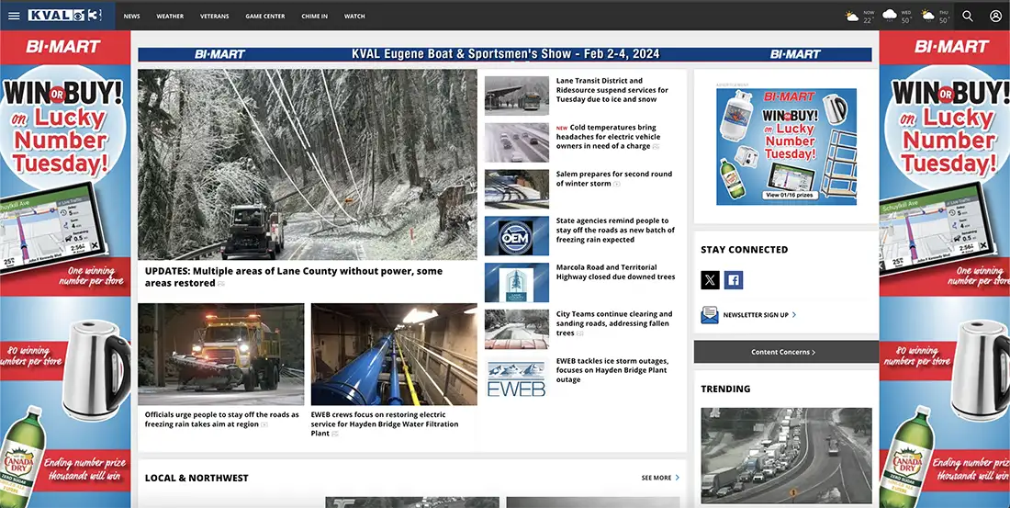Open the Weather menu item
This screenshot has width=1010, height=508.
coord(170,17)
